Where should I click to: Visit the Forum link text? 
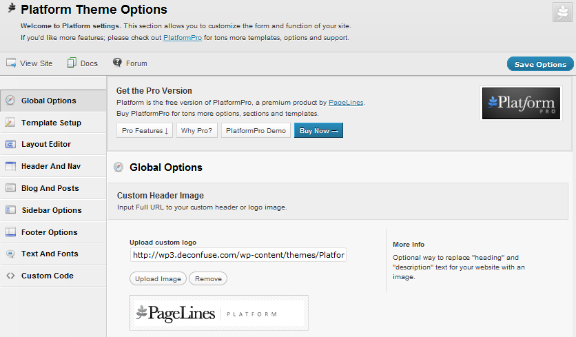click(136, 63)
